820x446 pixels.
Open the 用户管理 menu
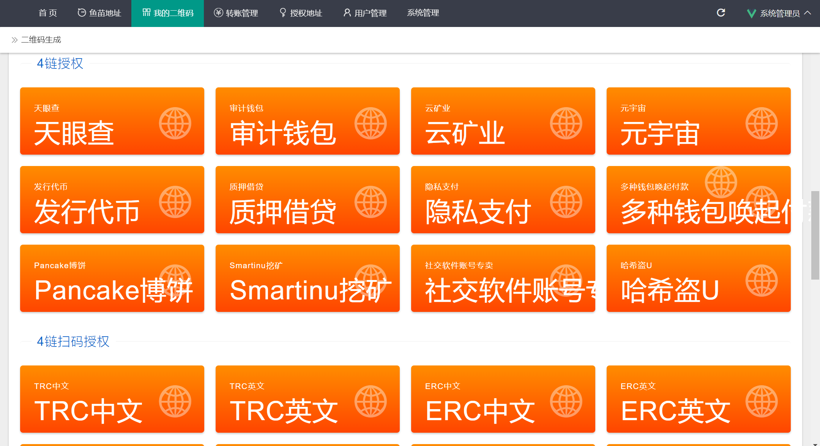(x=365, y=13)
